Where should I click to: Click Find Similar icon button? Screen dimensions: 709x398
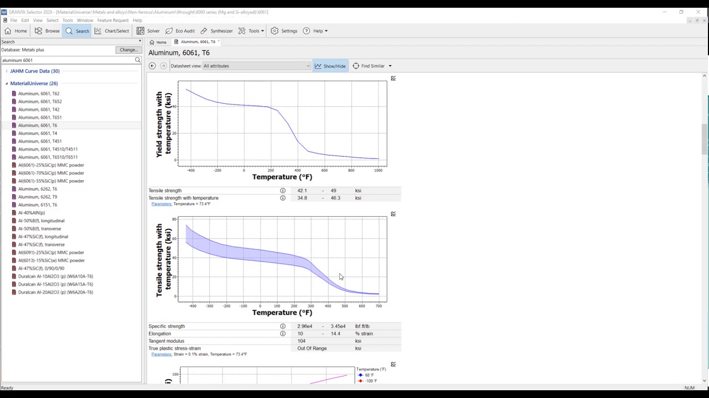(368, 66)
